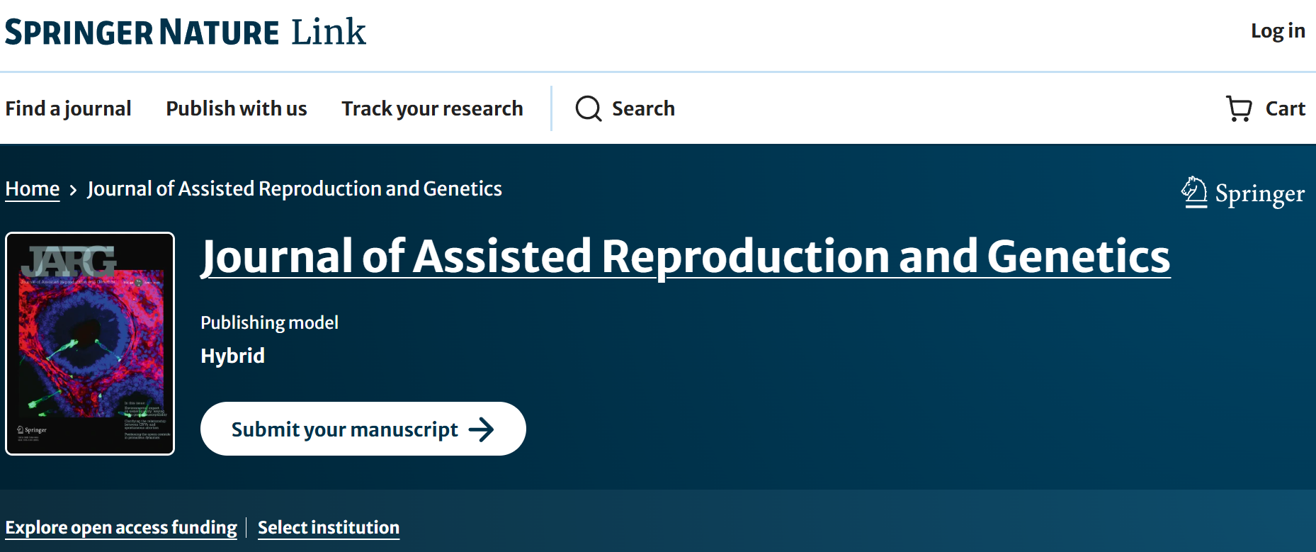Viewport: 1316px width, 552px height.
Task: Click the magnifying glass search icon
Action: (x=588, y=108)
